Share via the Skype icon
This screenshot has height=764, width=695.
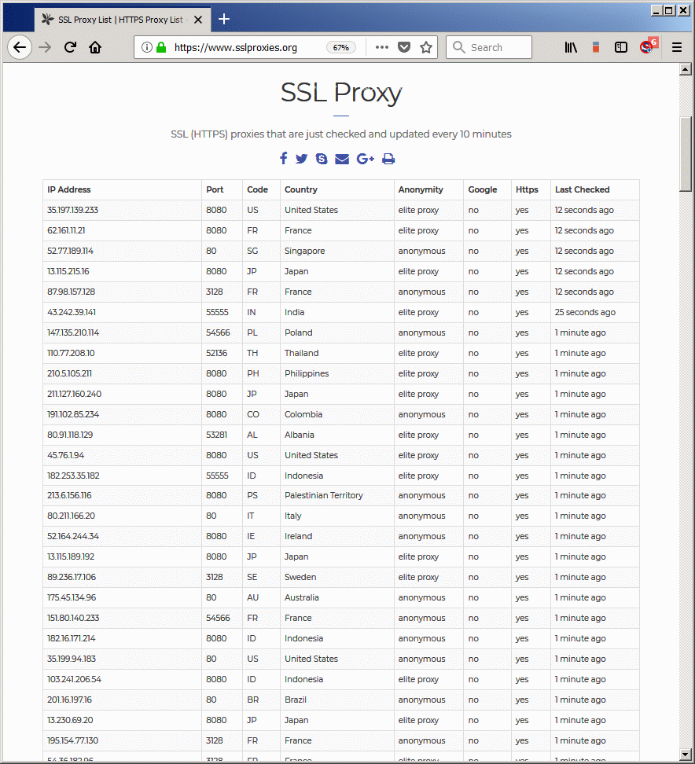pos(322,159)
